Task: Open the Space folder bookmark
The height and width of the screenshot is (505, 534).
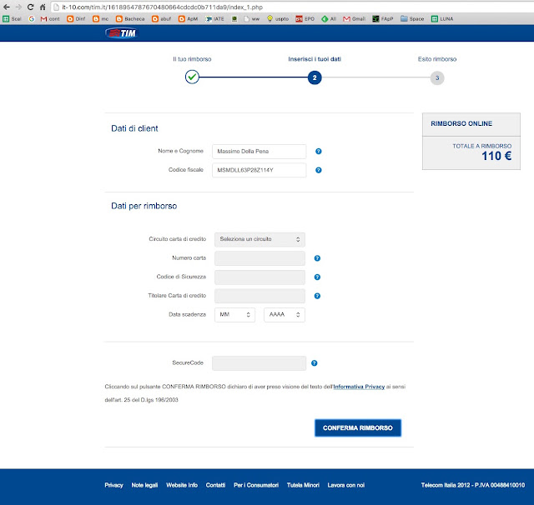Action: pos(412,19)
